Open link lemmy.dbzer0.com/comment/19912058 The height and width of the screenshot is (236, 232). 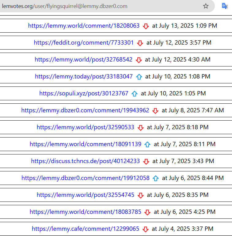point(86,178)
